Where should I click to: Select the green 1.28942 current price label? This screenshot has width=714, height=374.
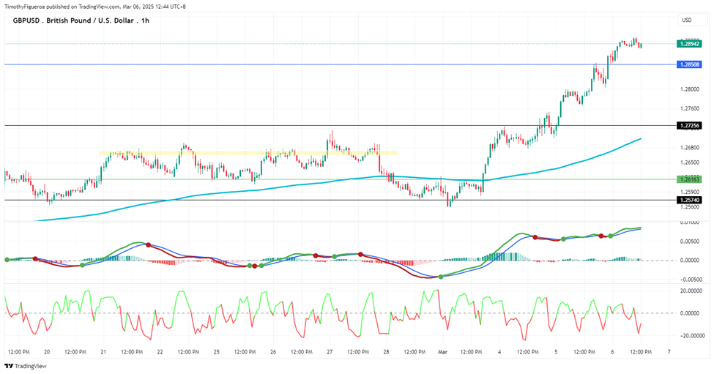(x=689, y=44)
